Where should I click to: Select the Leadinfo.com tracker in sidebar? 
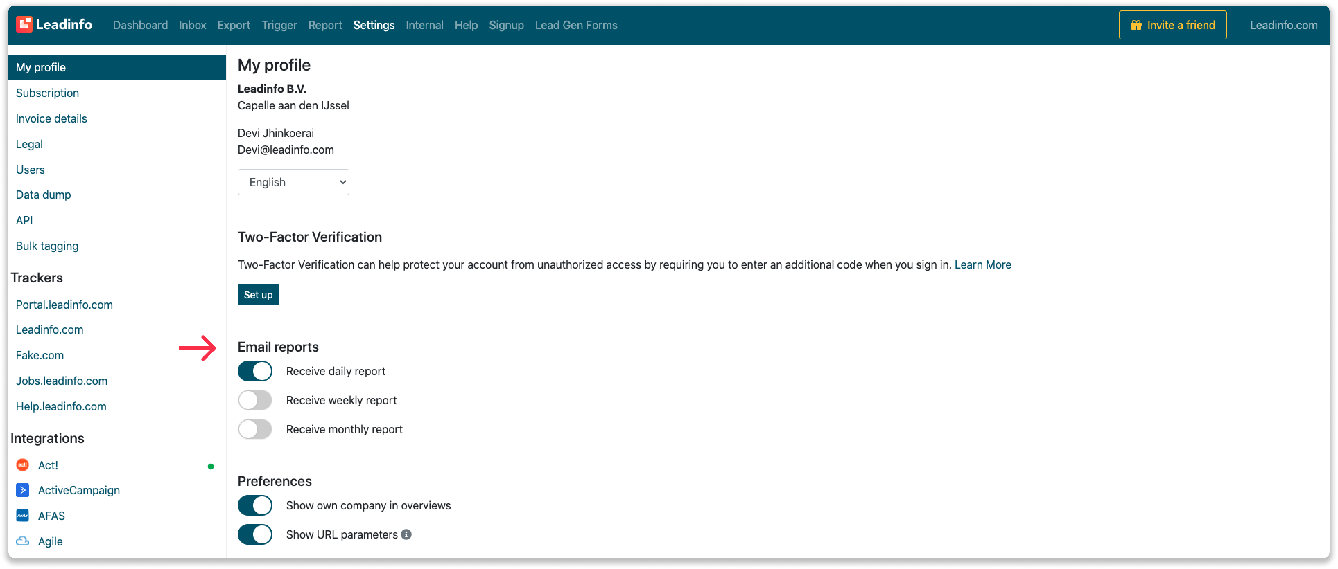click(49, 329)
